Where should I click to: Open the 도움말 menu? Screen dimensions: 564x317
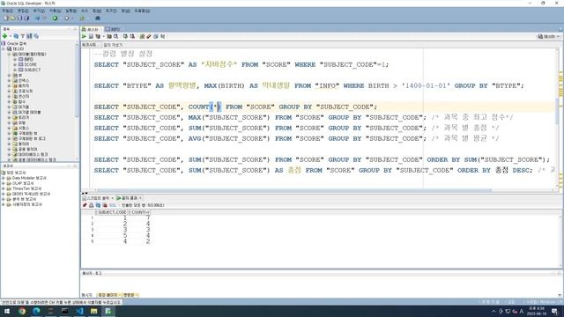click(x=142, y=11)
